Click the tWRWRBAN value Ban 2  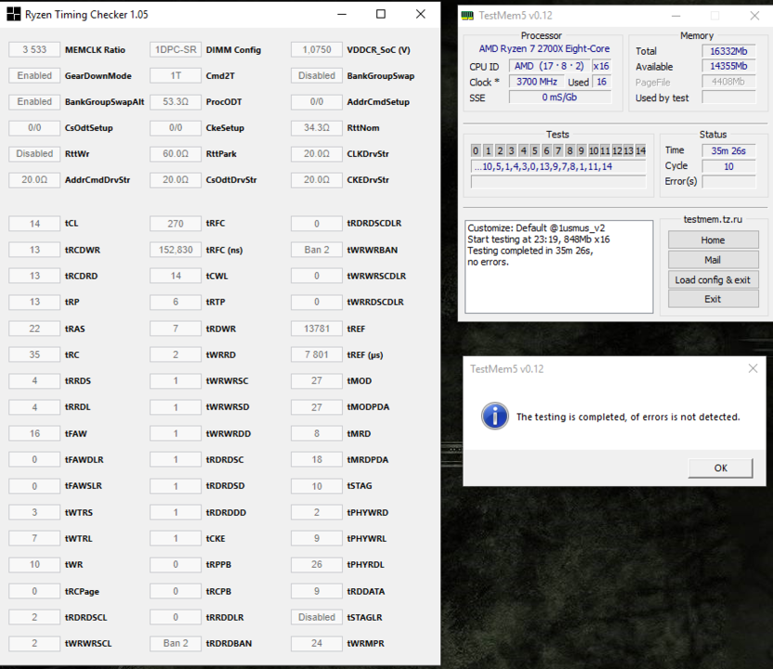click(317, 250)
